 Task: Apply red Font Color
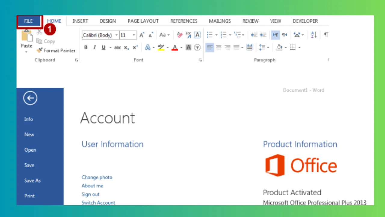175,47
